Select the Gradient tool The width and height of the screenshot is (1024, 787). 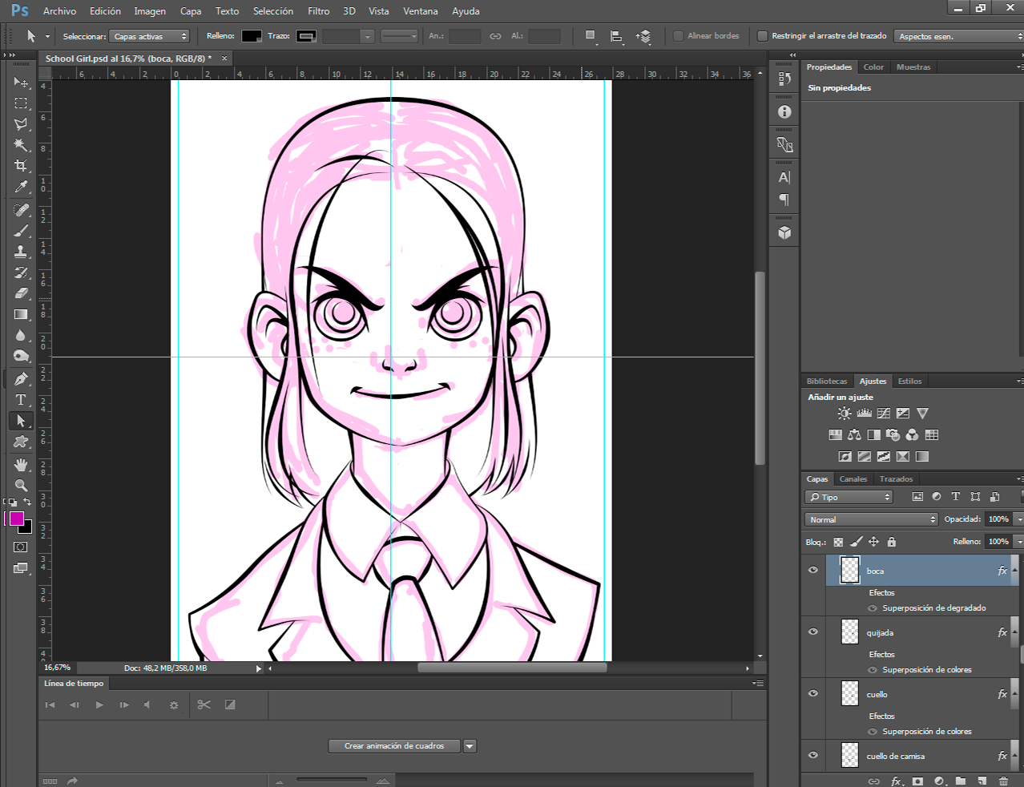pos(21,314)
